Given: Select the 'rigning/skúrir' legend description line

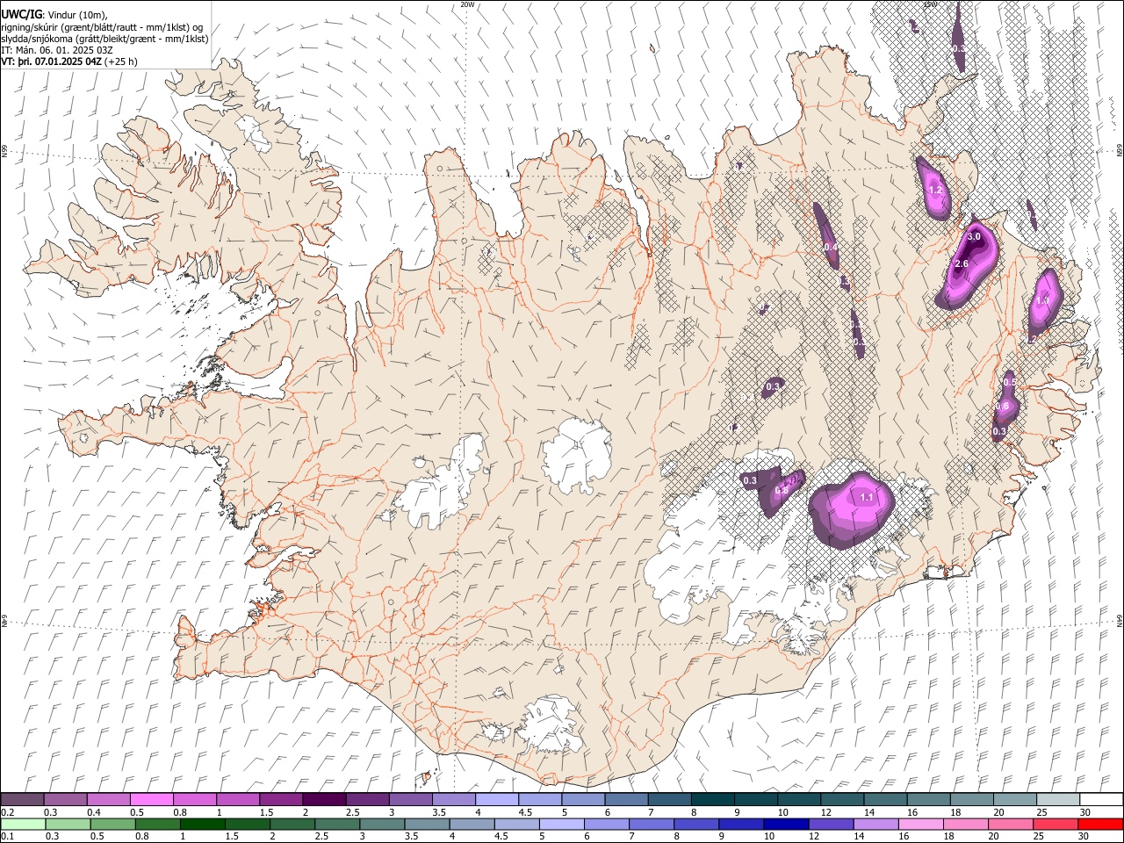Looking at the screenshot, I should 102,27.
